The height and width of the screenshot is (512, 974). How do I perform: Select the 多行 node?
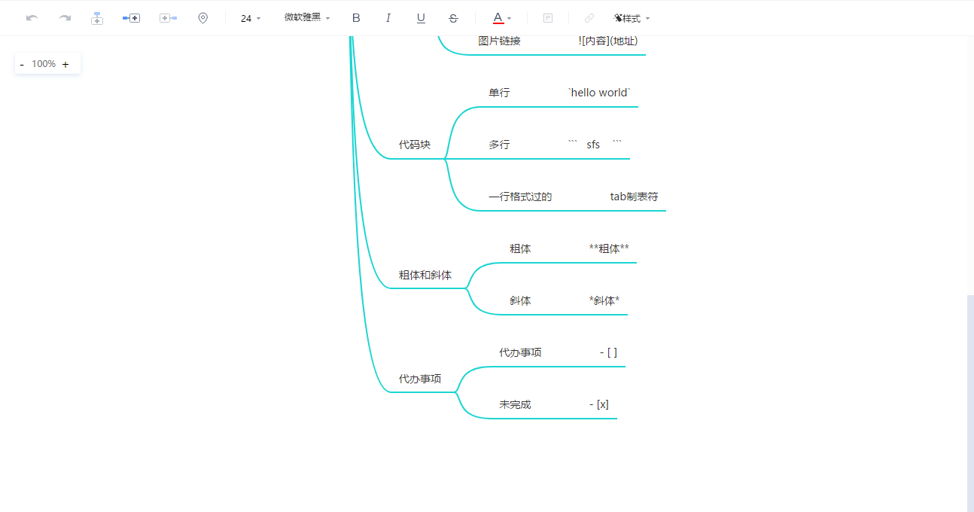pyautogui.click(x=499, y=145)
